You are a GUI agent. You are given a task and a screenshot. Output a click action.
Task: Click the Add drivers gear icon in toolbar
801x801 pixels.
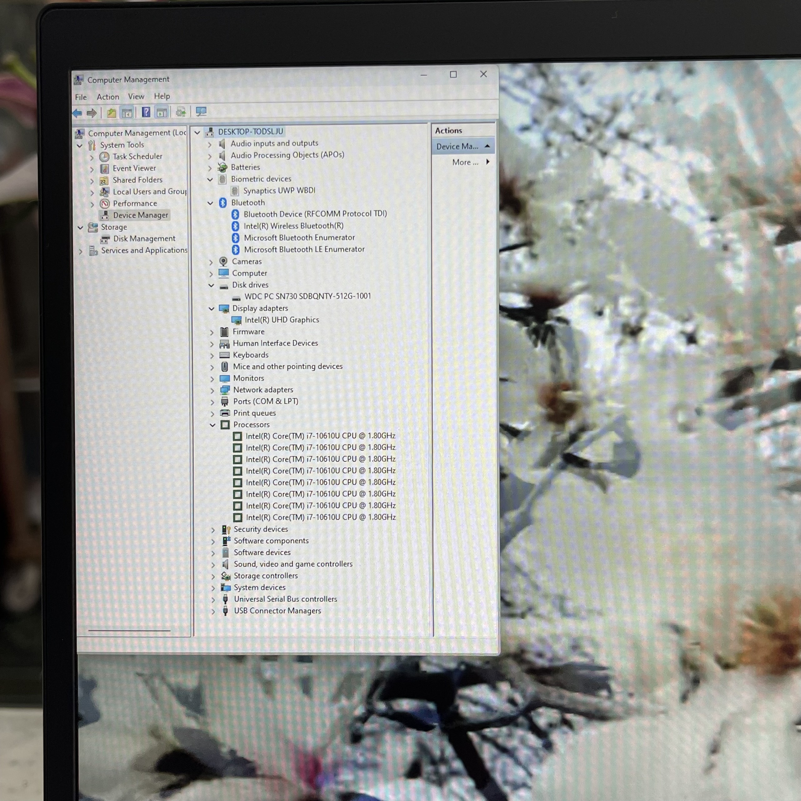[x=181, y=112]
